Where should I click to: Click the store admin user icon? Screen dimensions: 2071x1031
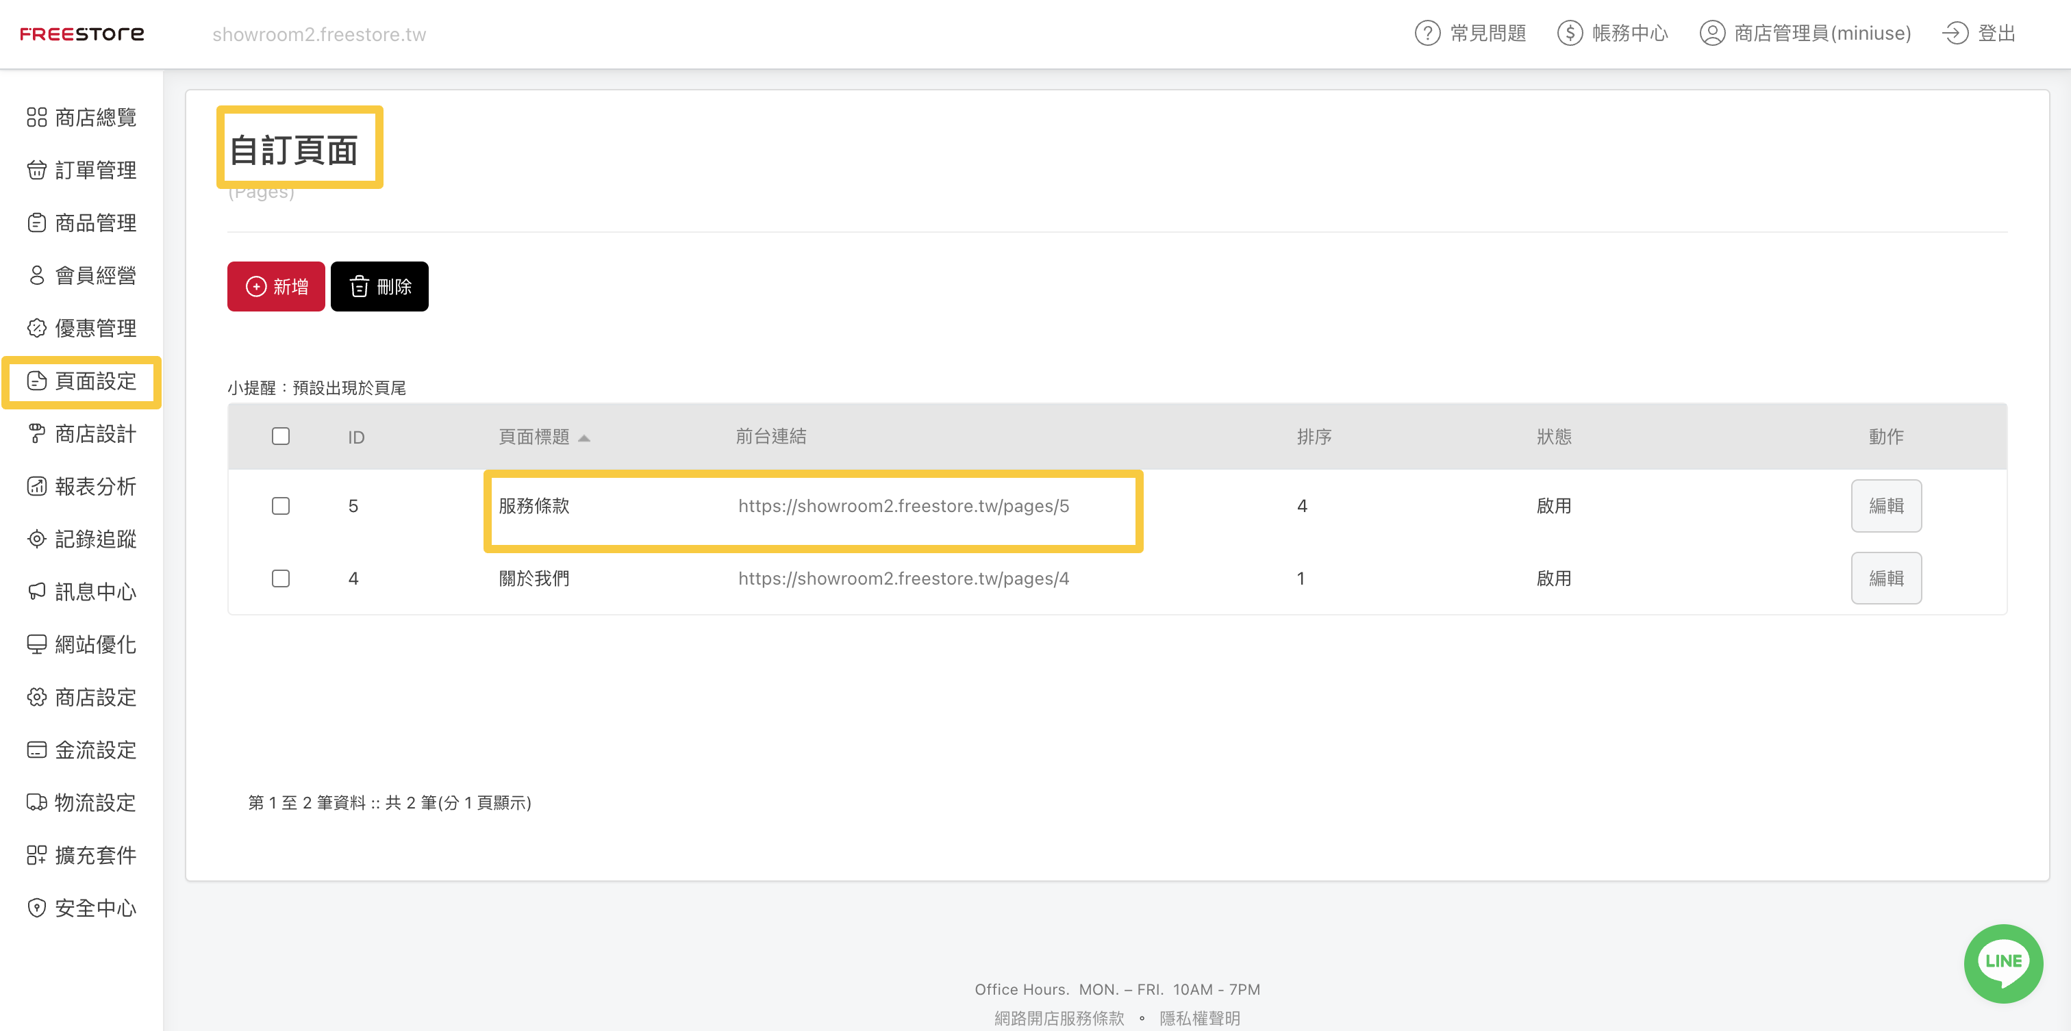[1711, 34]
